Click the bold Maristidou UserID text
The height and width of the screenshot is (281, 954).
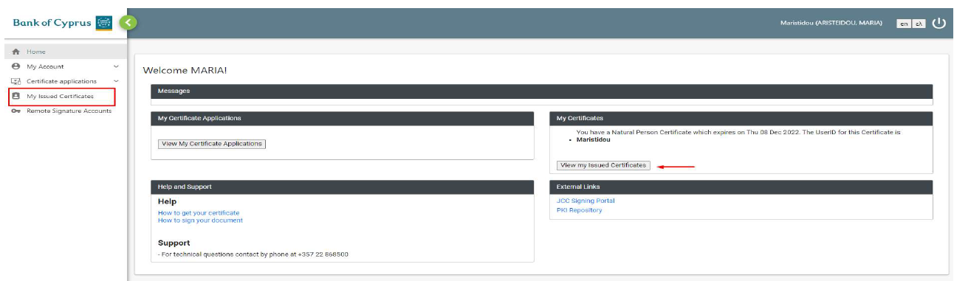(594, 139)
